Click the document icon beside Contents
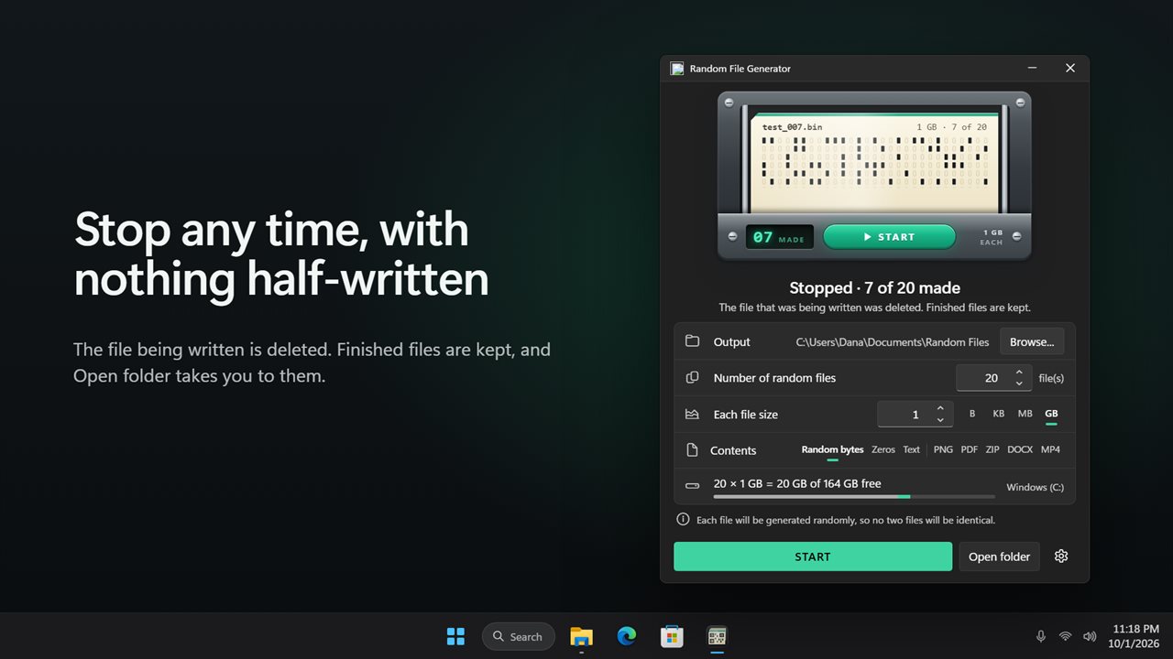 (692, 449)
